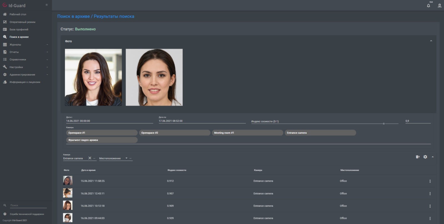Open three-dot menu for 0.909 result row
This screenshot has width=444, height=224.
[x=430, y=206]
